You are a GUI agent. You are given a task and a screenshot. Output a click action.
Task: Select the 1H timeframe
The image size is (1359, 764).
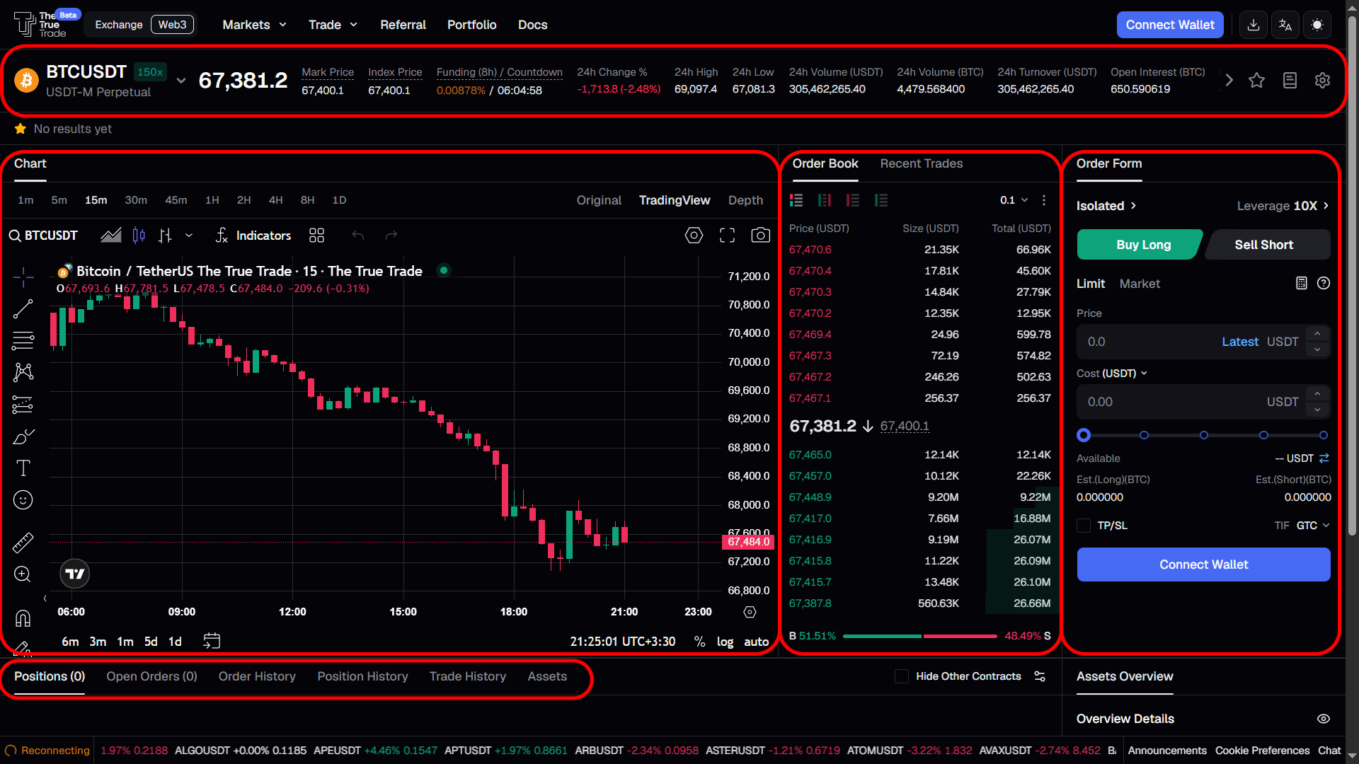(x=212, y=200)
